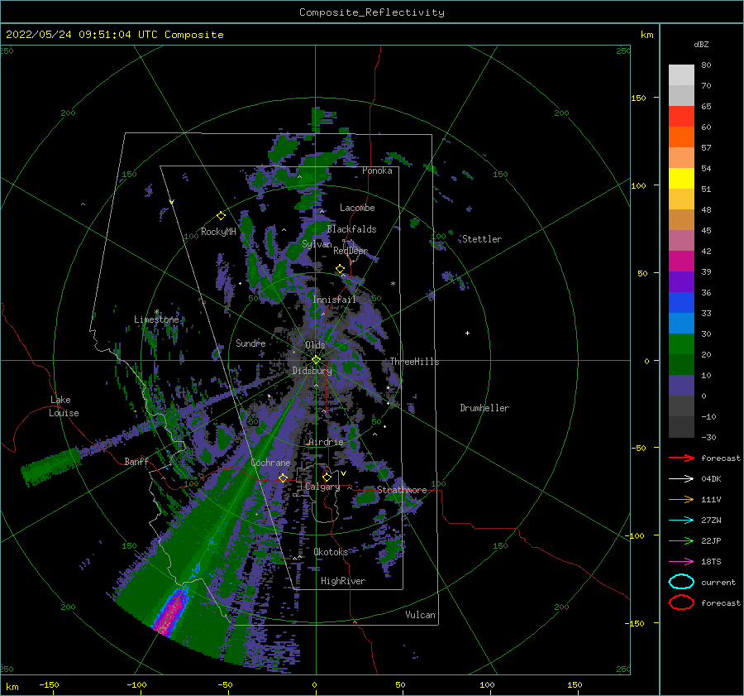The width and height of the screenshot is (744, 696).
Task: Click the red forecast ellipse icon
Action: point(681,602)
